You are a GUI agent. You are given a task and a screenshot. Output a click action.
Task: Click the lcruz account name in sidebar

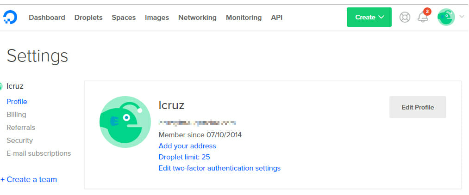pos(15,86)
